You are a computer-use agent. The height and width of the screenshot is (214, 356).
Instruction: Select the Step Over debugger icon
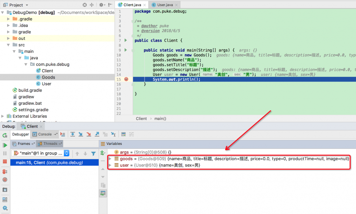(73, 134)
